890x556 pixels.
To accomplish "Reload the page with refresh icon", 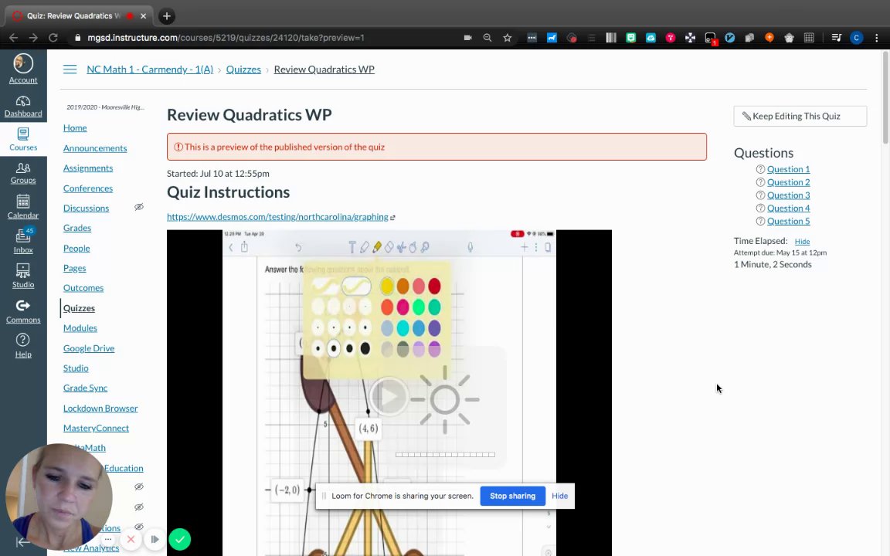I will click(53, 37).
